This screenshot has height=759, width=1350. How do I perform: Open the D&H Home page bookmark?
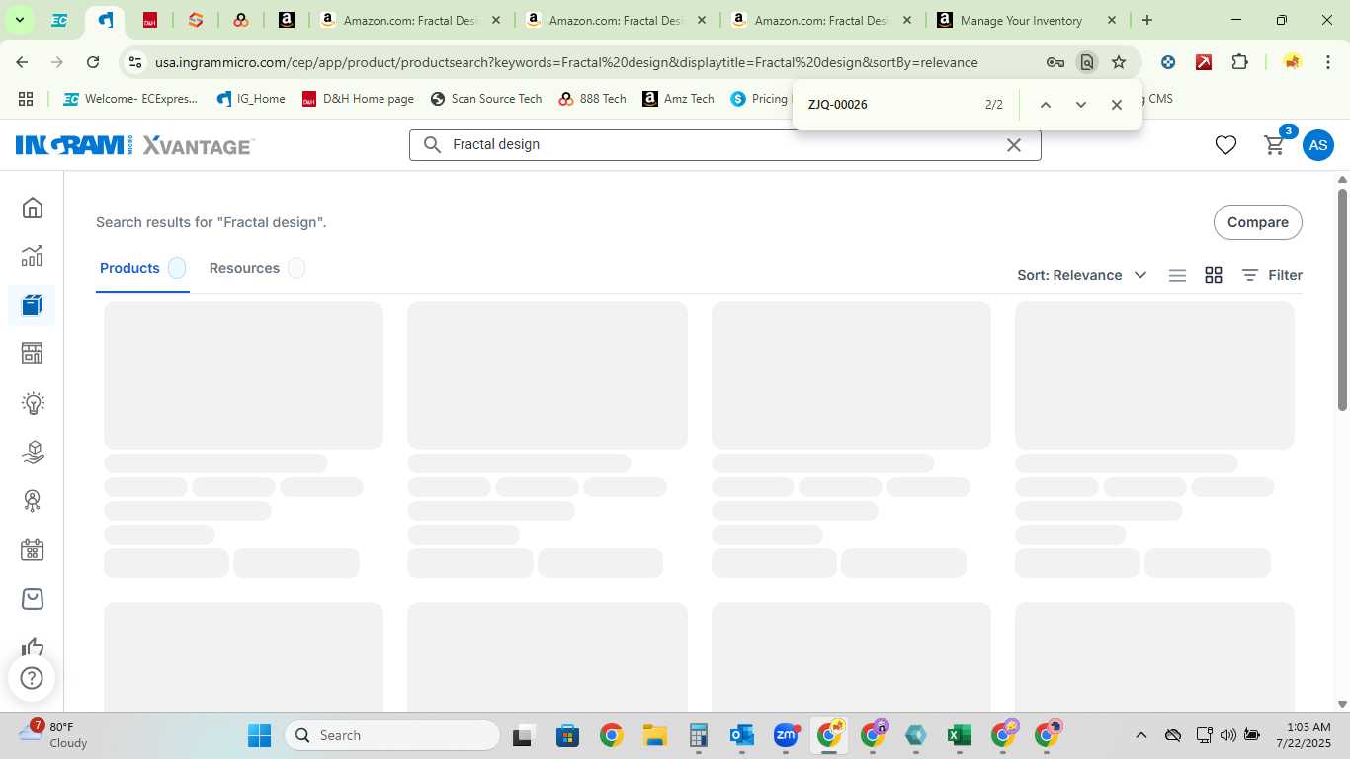click(358, 99)
